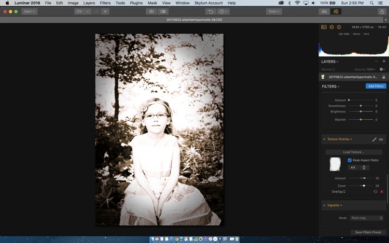Open the Skylum Account menu
The image size is (389, 243).
(209, 3)
